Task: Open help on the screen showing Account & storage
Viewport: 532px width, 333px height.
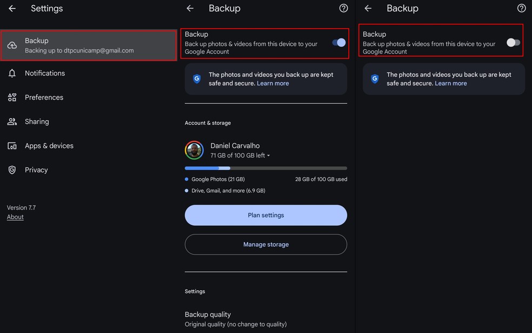Action: point(343,8)
